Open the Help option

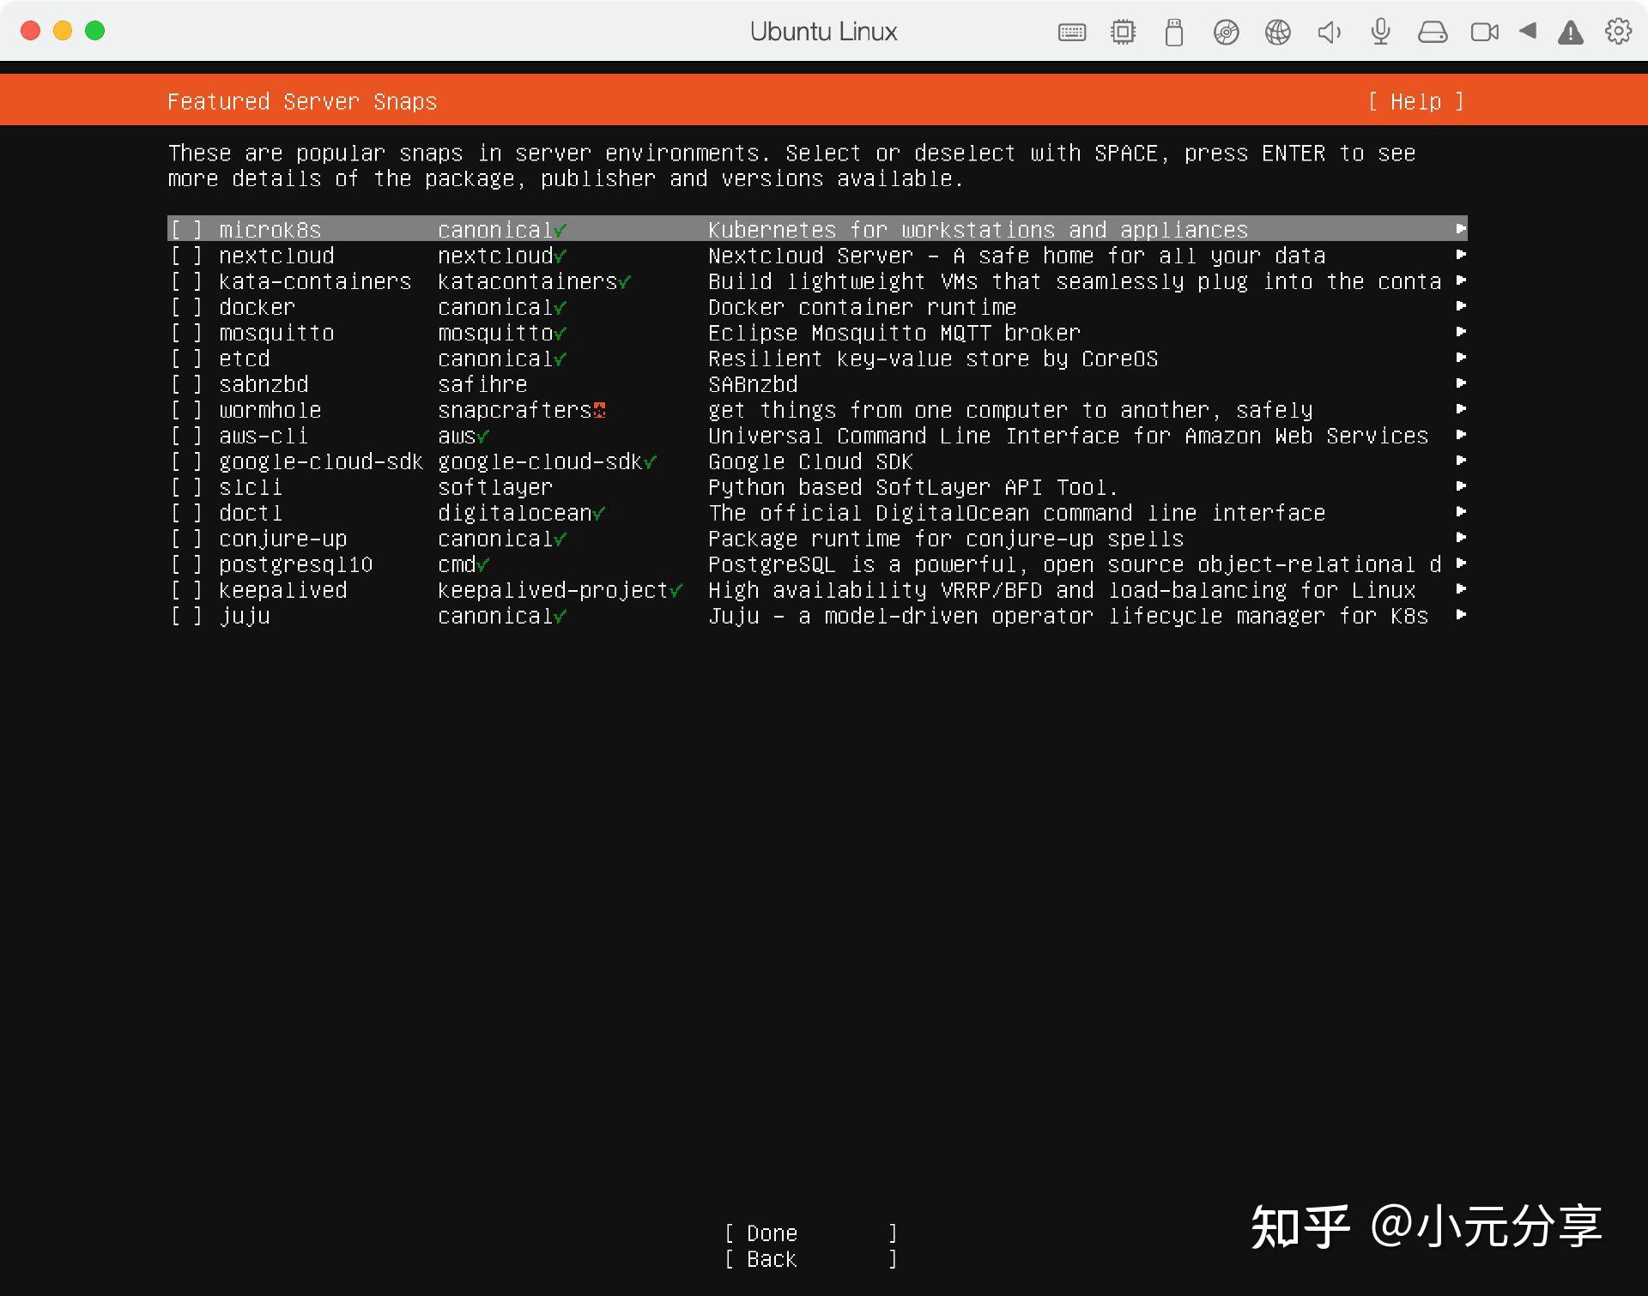click(x=1416, y=101)
